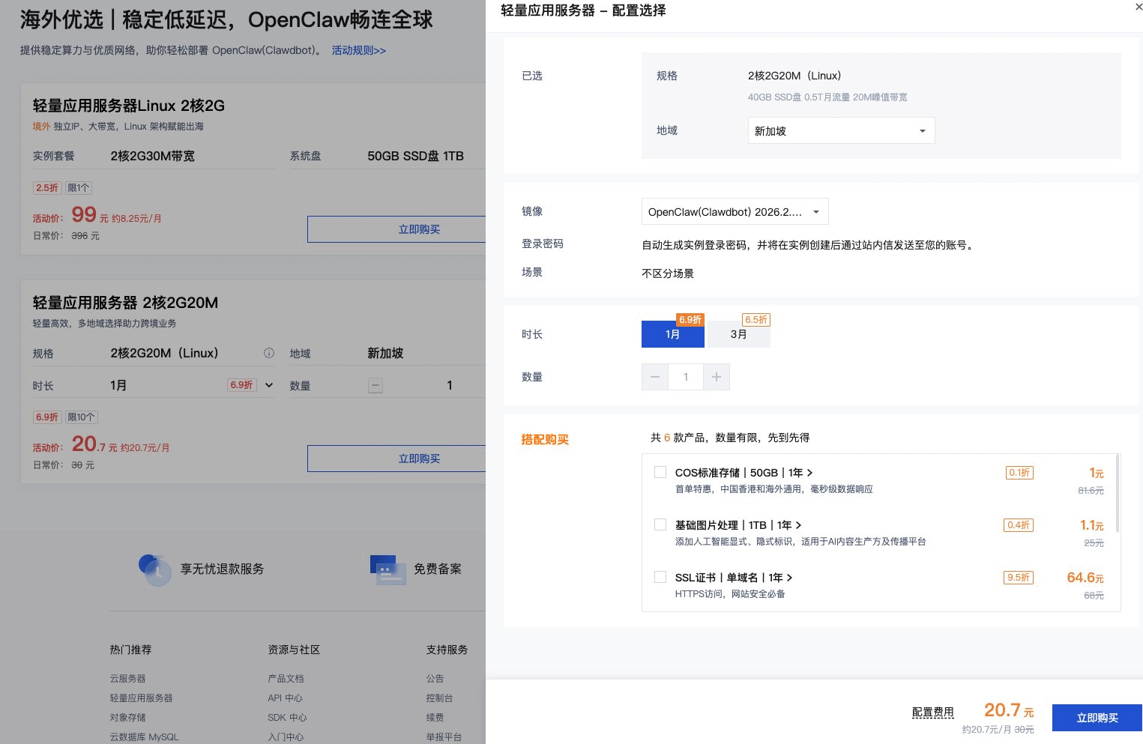Select the 1月 duration option
Screen dimensions: 1143x744
click(x=672, y=334)
